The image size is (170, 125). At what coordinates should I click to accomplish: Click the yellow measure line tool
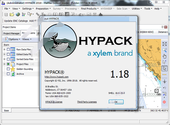(x=164, y=75)
